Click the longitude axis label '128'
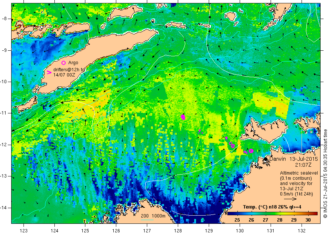 (178, 231)
